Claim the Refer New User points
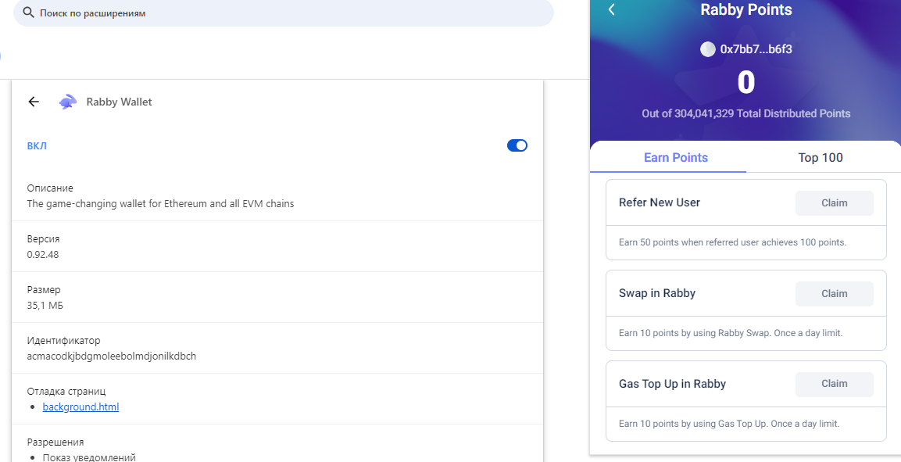This screenshot has width=901, height=462. click(x=834, y=202)
